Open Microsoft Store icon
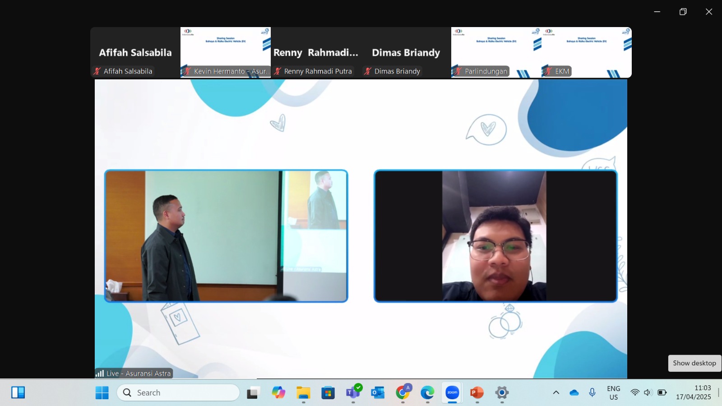 [x=328, y=392]
